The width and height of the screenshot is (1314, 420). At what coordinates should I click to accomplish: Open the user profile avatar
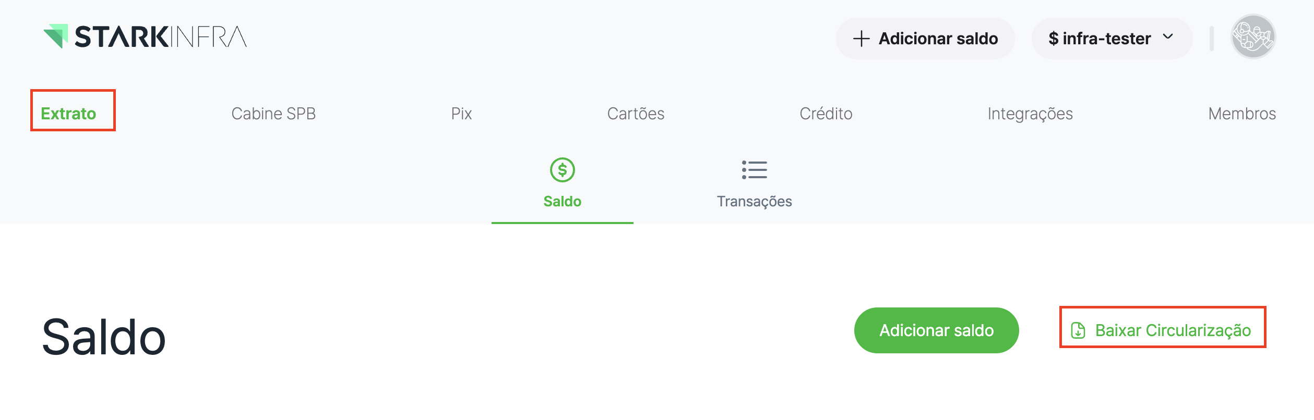pyautogui.click(x=1253, y=37)
